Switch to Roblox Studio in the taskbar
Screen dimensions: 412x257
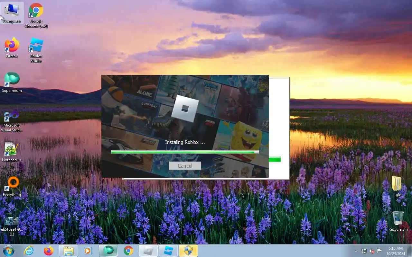168,251
